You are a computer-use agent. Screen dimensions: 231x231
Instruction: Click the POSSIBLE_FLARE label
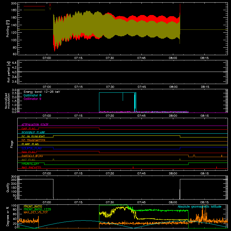(33, 133)
